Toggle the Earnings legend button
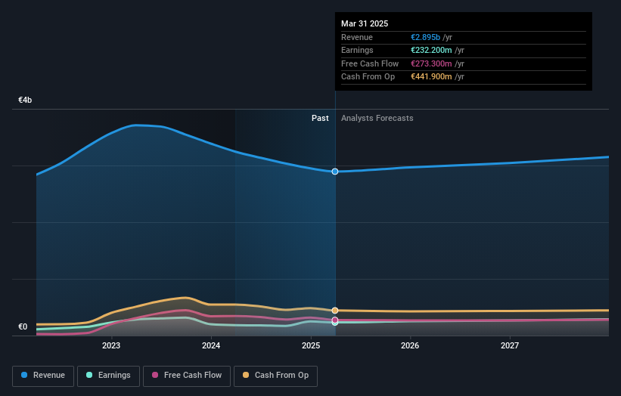 click(x=108, y=376)
